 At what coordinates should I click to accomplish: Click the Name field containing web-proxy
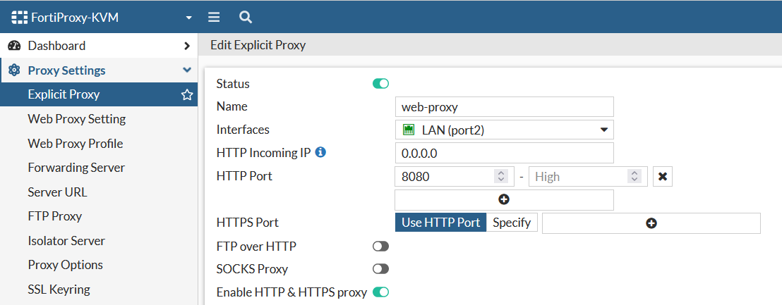click(x=504, y=107)
